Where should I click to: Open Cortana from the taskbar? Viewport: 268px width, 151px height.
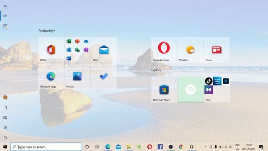coord(87,147)
